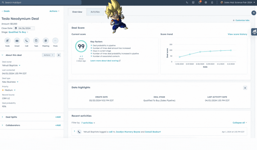Image resolution: width=257 pixels, height=150 pixels.
Task: Open the More actions icon
Action: click(56, 41)
